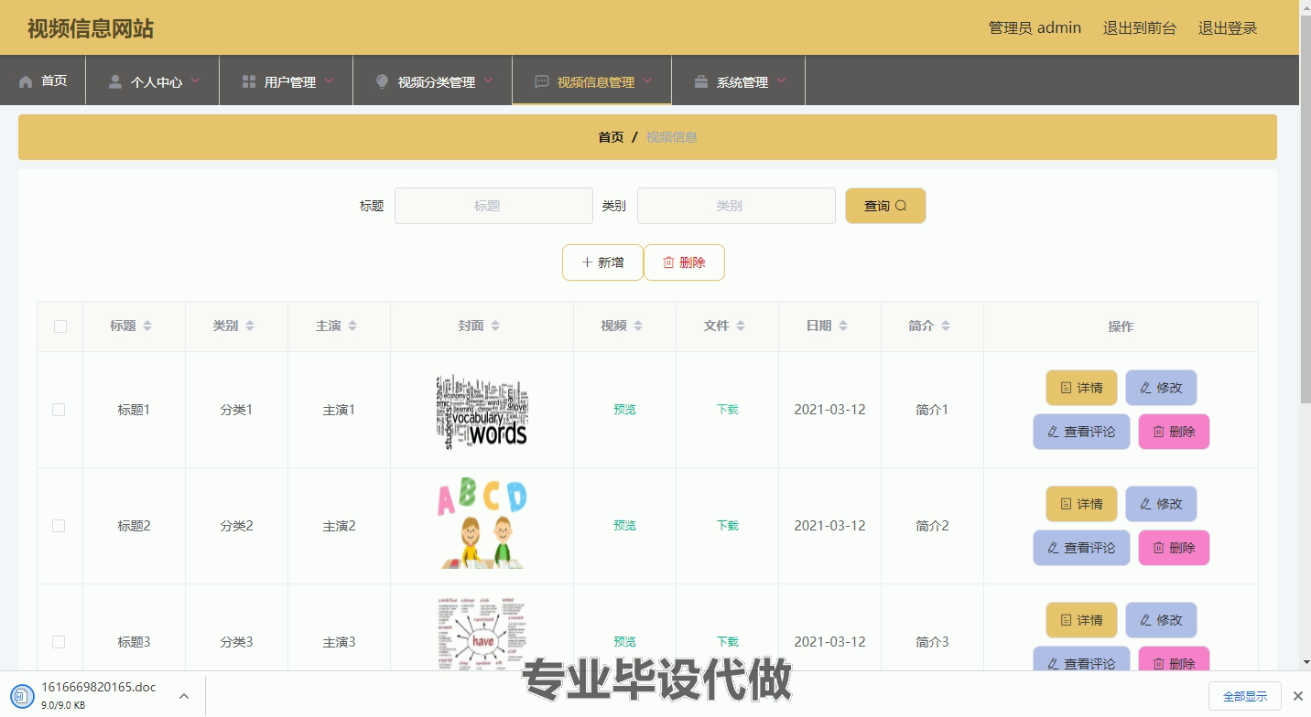Screen dimensions: 1311x717
Task: Select all rows with header checkbox
Action: pyautogui.click(x=60, y=326)
